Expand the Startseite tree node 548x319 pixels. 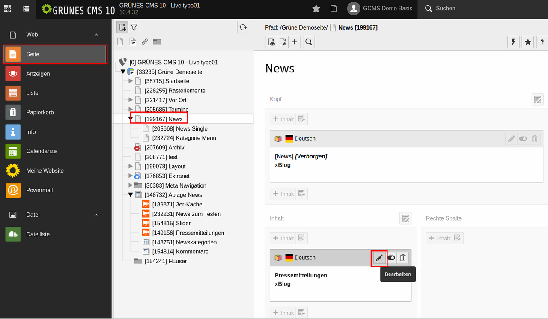point(131,81)
